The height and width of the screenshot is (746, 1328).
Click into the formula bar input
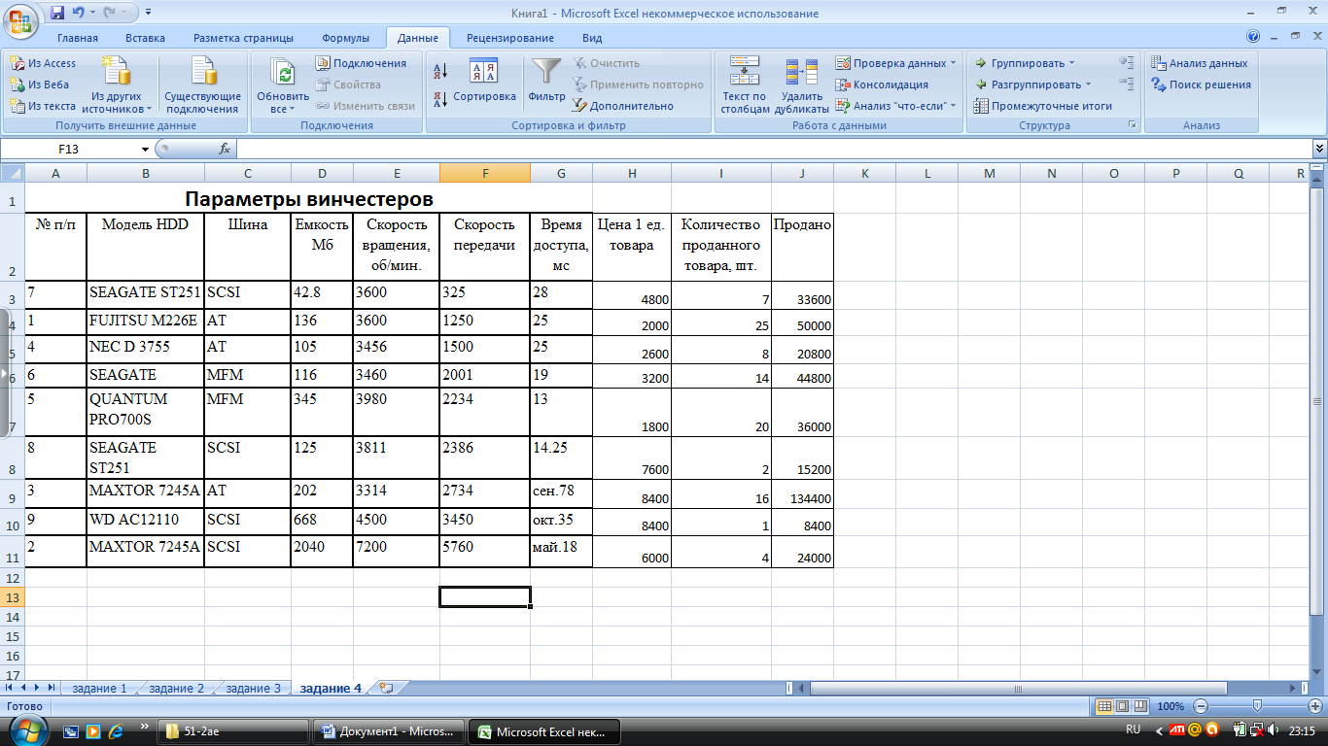[773, 149]
